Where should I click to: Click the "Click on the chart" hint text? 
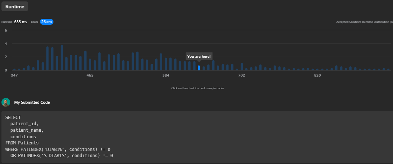click(198, 88)
